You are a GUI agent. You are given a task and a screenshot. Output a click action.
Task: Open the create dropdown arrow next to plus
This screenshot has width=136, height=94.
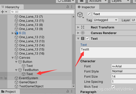6,12
